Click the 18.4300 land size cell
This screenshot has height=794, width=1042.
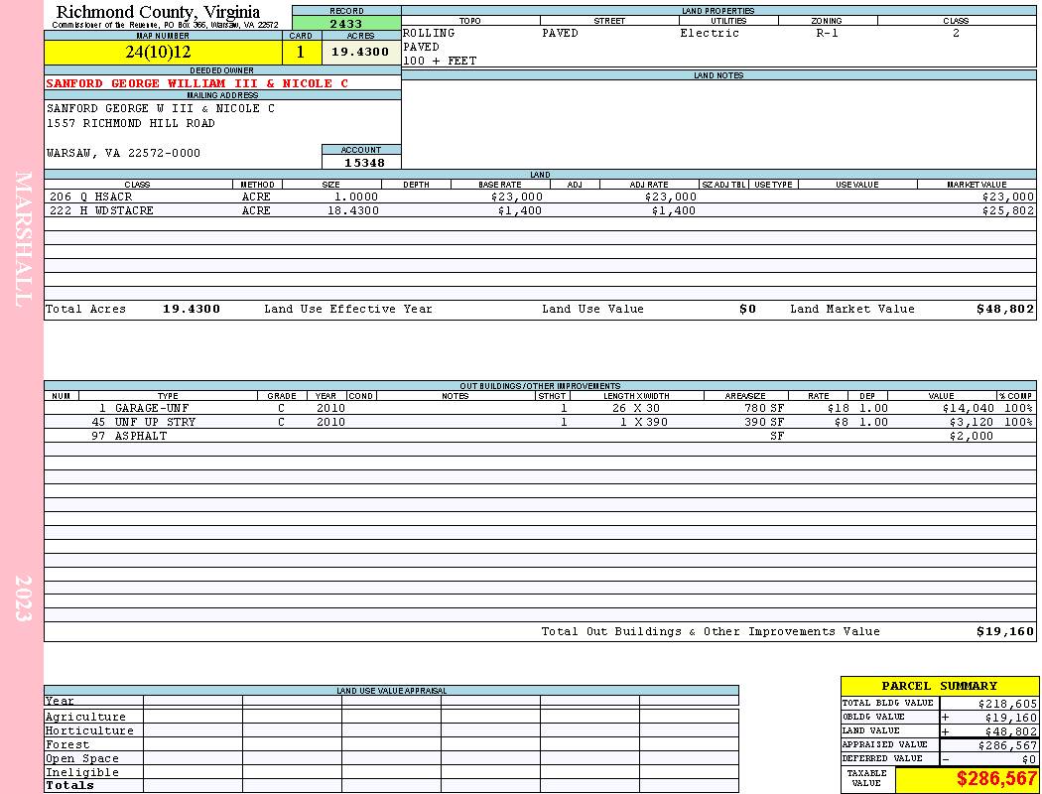tap(353, 210)
